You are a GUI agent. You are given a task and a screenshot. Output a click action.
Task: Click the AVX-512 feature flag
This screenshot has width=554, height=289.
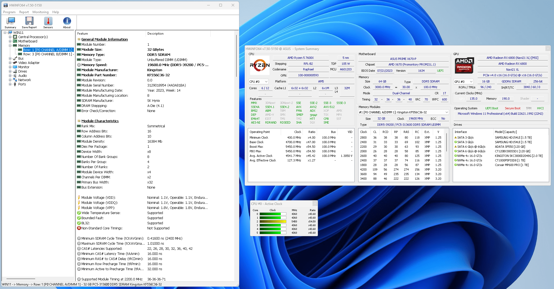click(x=329, y=107)
